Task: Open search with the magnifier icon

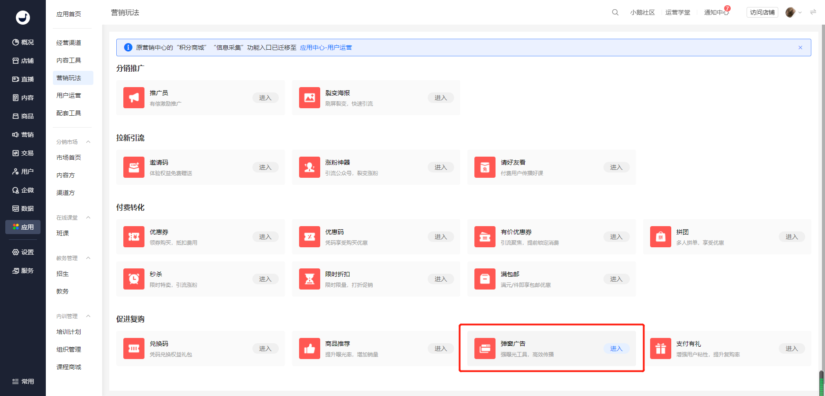Action: click(x=615, y=12)
